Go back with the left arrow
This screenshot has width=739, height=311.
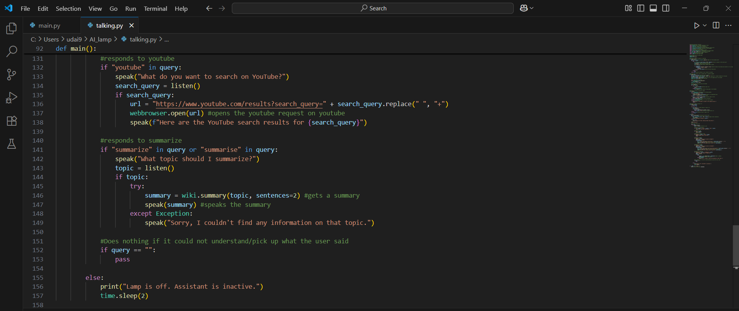209,8
